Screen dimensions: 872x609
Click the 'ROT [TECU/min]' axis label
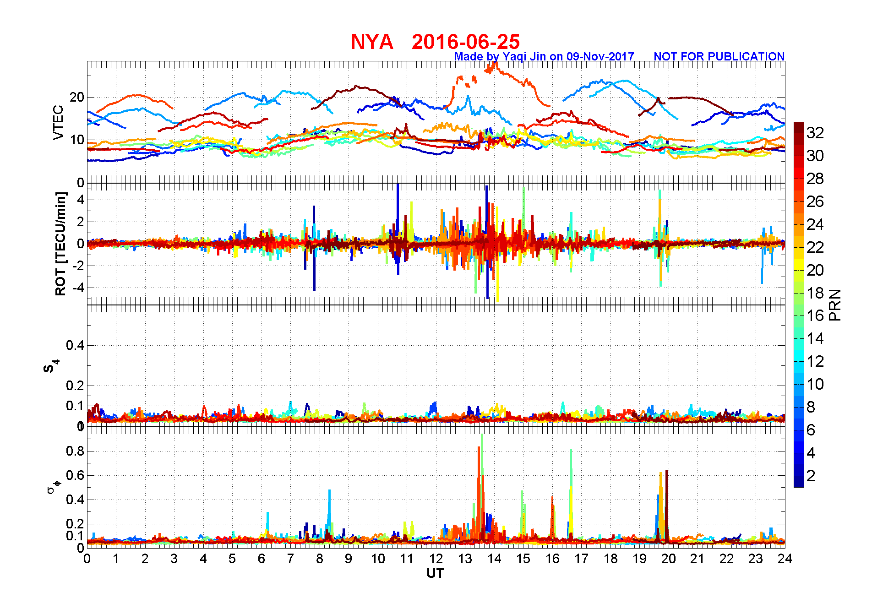pos(60,244)
